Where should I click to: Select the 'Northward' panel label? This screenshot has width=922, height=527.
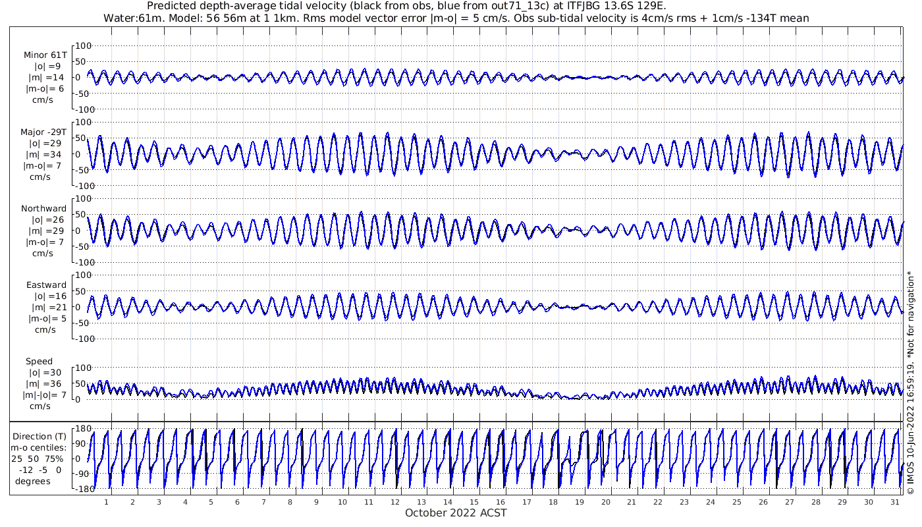click(43, 208)
